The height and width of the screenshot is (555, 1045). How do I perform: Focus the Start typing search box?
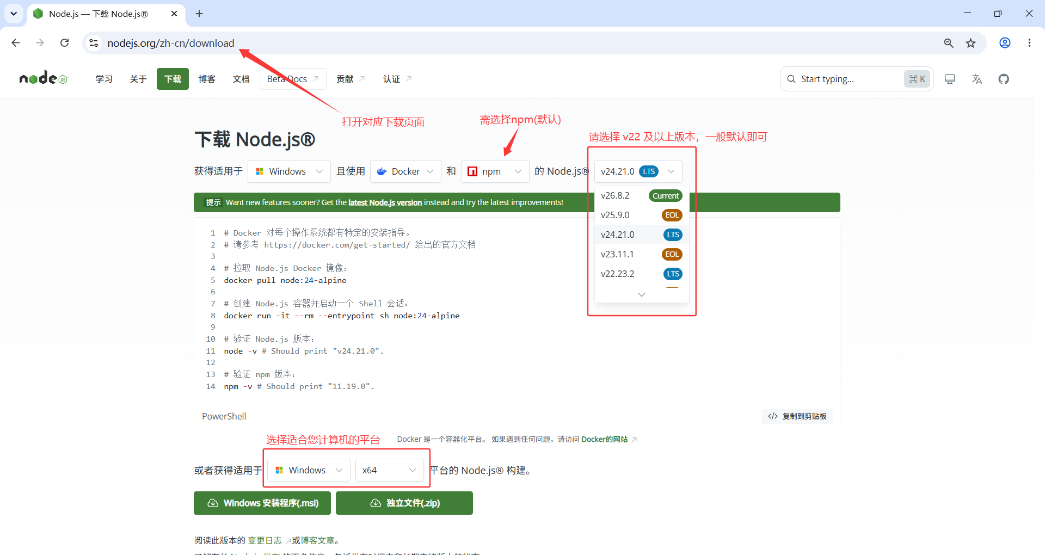[857, 79]
